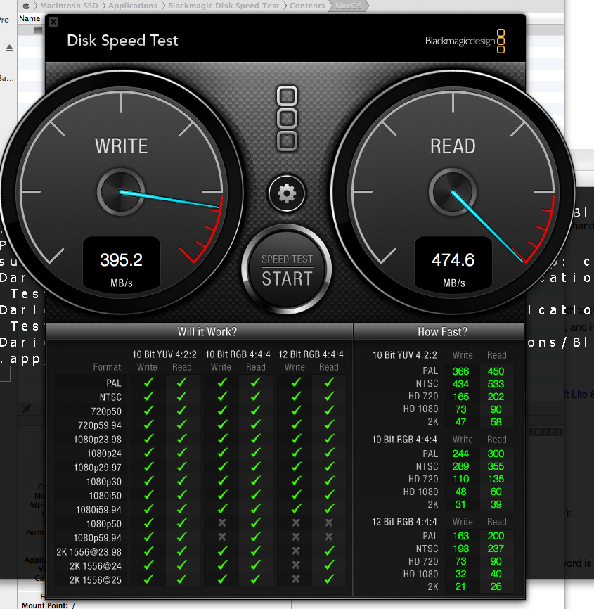Screen dimensions: 594x609
Task: Select the 1080p23.98 format row label
Action: click(x=98, y=440)
